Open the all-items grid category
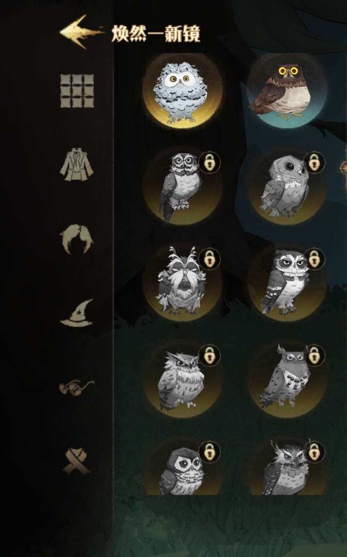The image size is (347, 557). point(77,91)
